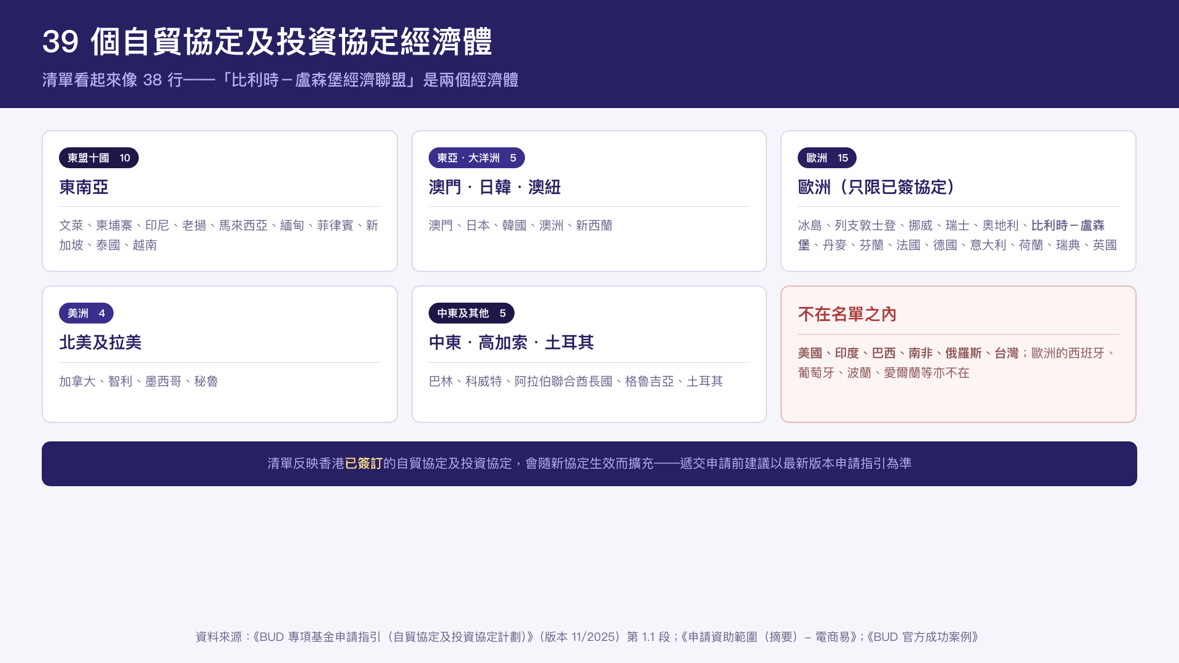Click the highlighted word 已簽訂 in banner

pos(364,463)
